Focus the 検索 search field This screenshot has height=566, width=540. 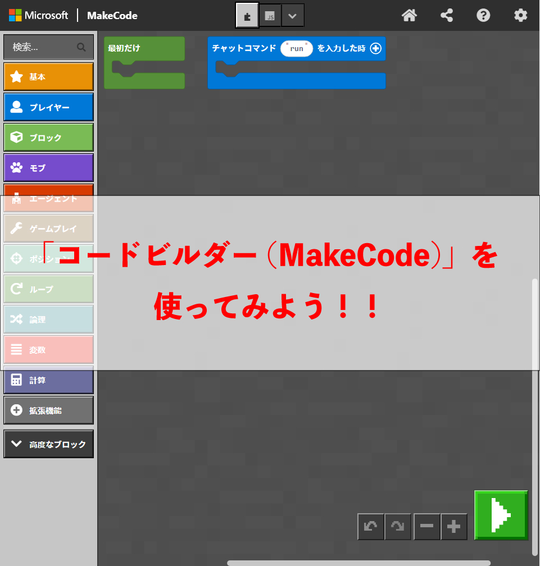(48, 47)
